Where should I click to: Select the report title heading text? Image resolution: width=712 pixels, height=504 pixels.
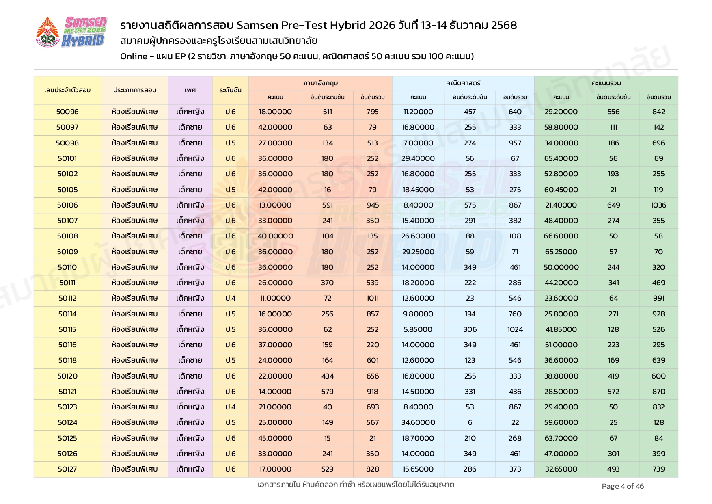[x=318, y=25]
